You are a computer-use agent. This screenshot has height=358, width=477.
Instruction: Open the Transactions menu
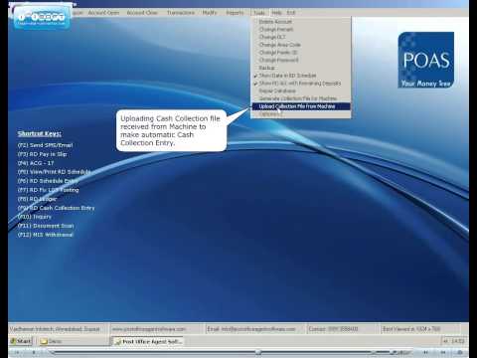click(x=181, y=13)
